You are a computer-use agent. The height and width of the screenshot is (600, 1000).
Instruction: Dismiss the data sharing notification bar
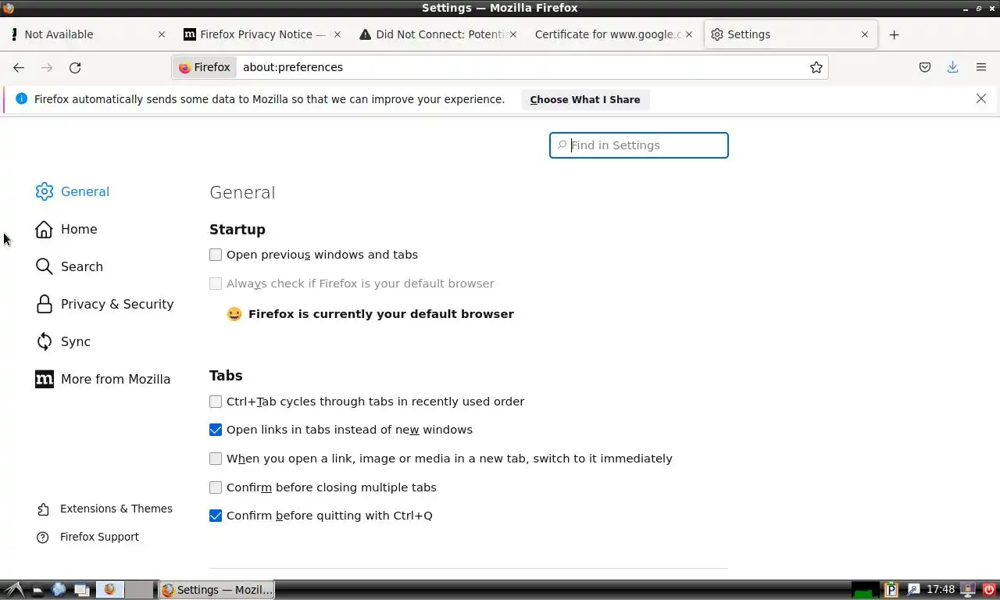[x=981, y=98]
